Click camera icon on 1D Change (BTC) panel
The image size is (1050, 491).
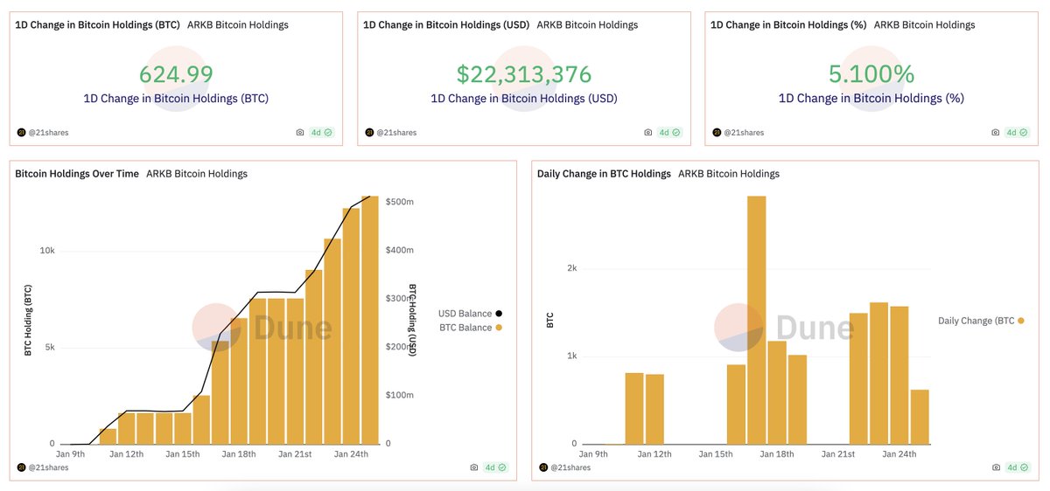coord(300,133)
